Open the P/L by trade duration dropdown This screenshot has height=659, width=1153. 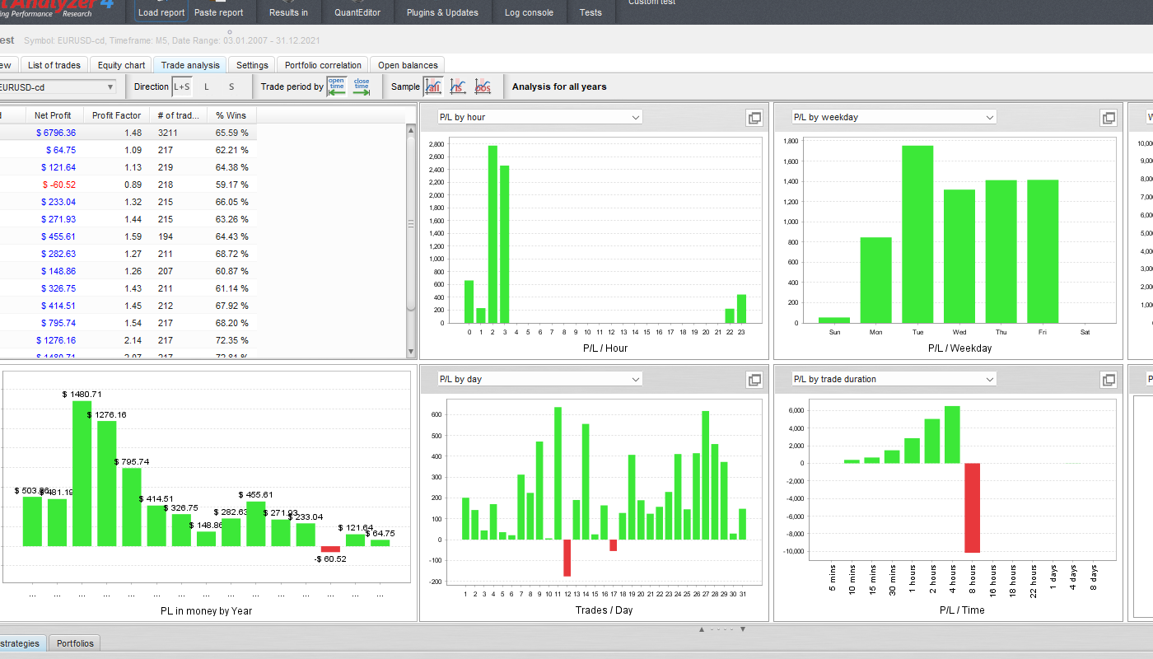pyautogui.click(x=894, y=379)
